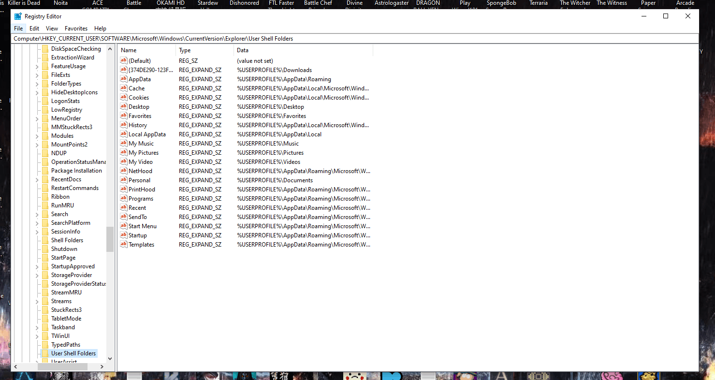Expand the Streams registry key
Viewport: 715px width, 380px height.
pos(37,301)
